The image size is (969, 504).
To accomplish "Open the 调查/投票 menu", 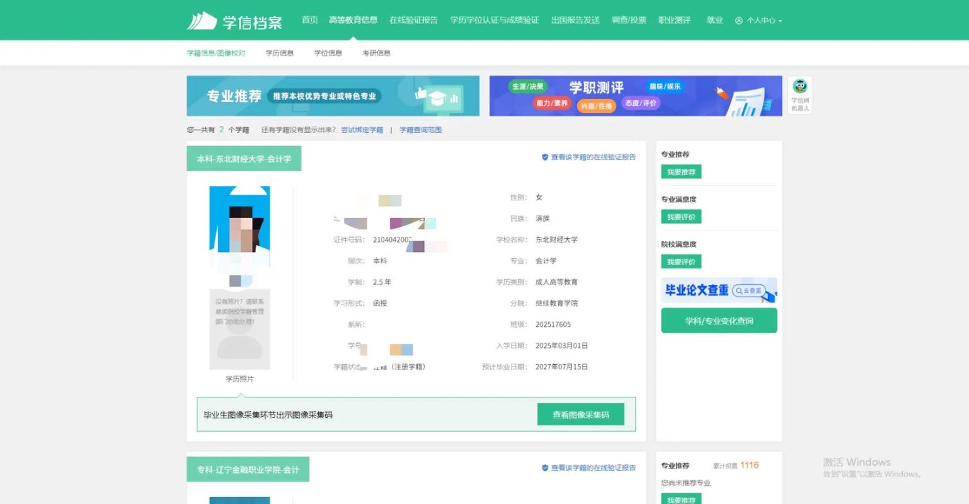I will (x=629, y=20).
